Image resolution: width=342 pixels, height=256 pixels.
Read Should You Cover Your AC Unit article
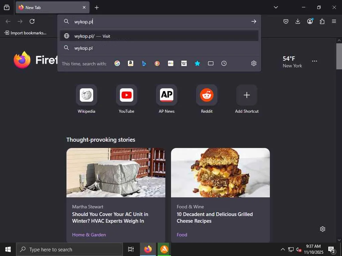tap(110, 217)
